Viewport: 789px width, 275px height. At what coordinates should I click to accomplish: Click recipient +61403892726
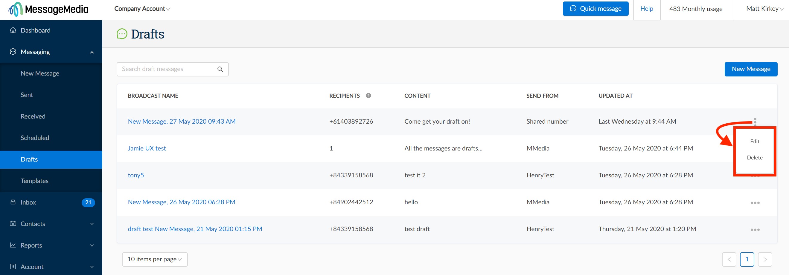tap(351, 122)
